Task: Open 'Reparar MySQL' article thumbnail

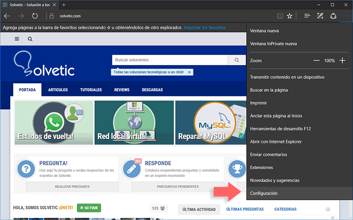Action: (x=211, y=122)
